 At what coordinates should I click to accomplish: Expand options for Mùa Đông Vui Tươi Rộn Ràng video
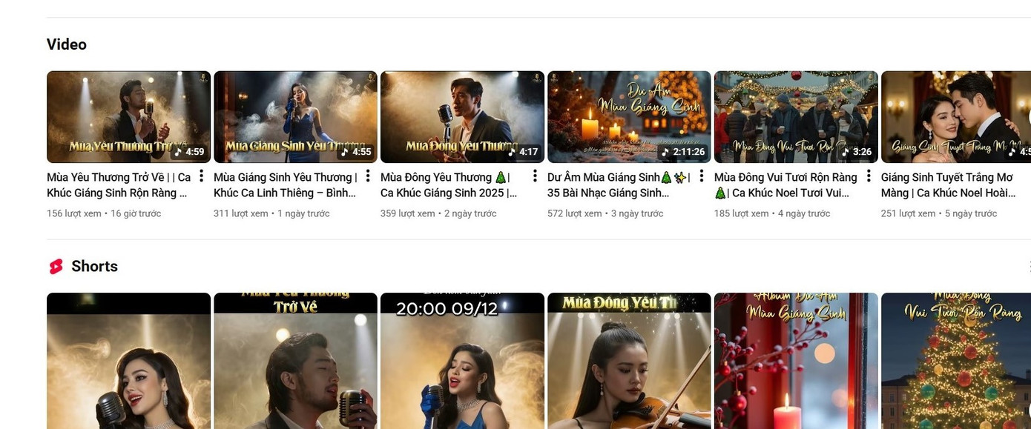(869, 176)
